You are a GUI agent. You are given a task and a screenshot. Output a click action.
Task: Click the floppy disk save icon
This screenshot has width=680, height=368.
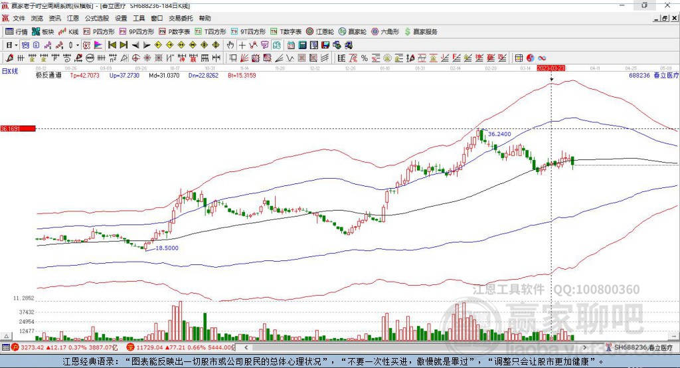click(325, 45)
